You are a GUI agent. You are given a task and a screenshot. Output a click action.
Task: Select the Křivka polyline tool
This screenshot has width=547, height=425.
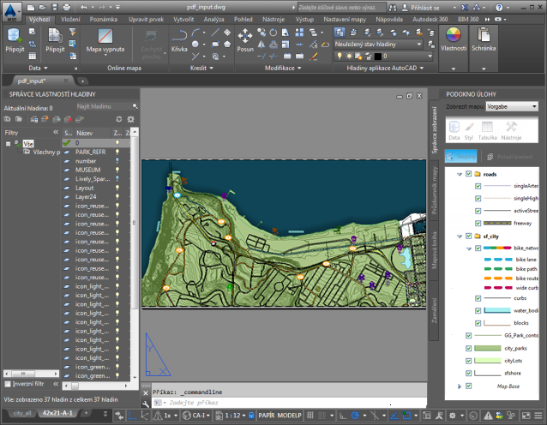click(179, 38)
